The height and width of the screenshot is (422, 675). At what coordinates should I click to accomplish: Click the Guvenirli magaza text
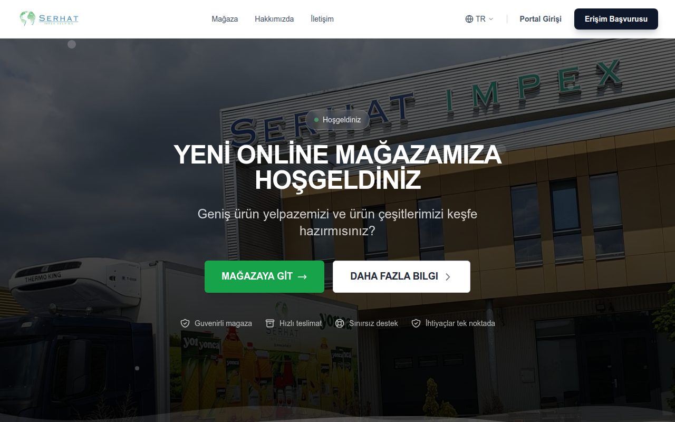coord(223,323)
